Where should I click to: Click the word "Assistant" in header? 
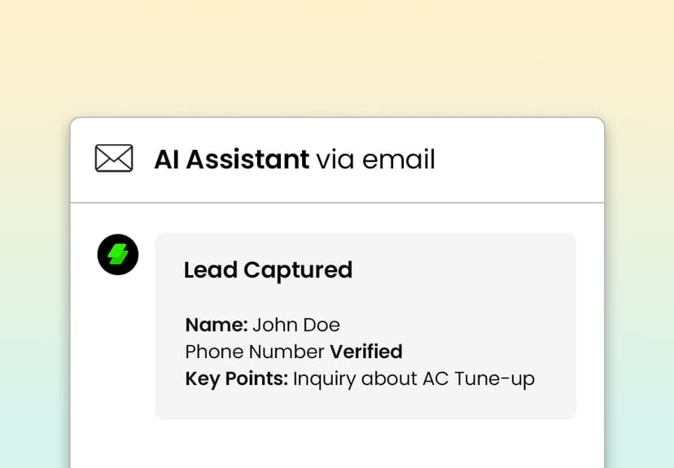247,160
